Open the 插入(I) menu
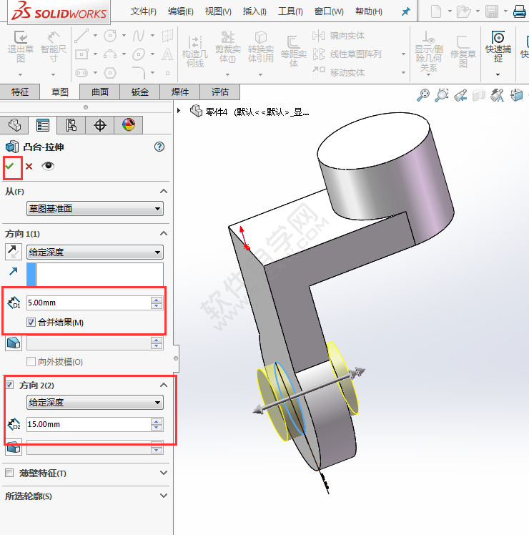Image resolution: width=529 pixels, height=535 pixels. tap(254, 11)
